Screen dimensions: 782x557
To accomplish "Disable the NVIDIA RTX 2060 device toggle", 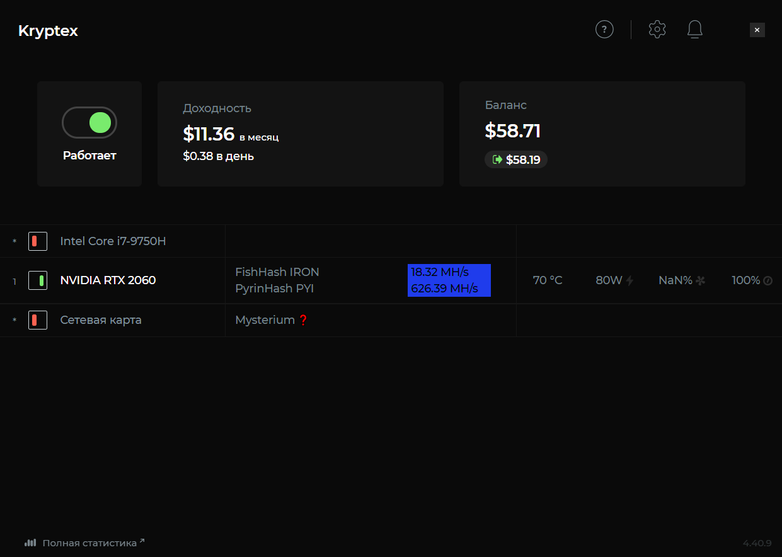I will [x=38, y=280].
